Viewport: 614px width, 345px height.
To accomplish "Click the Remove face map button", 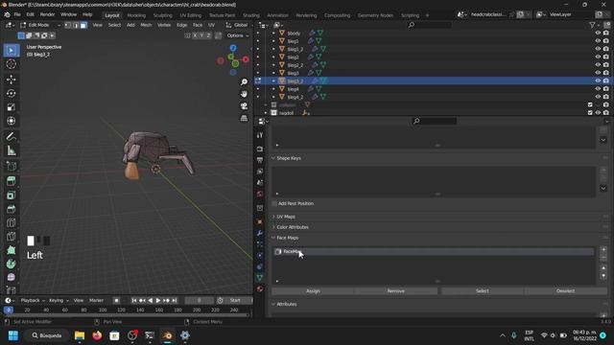I will (x=396, y=291).
